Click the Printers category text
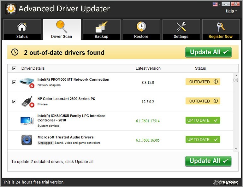This screenshot has height=187, width=243. click(43, 104)
